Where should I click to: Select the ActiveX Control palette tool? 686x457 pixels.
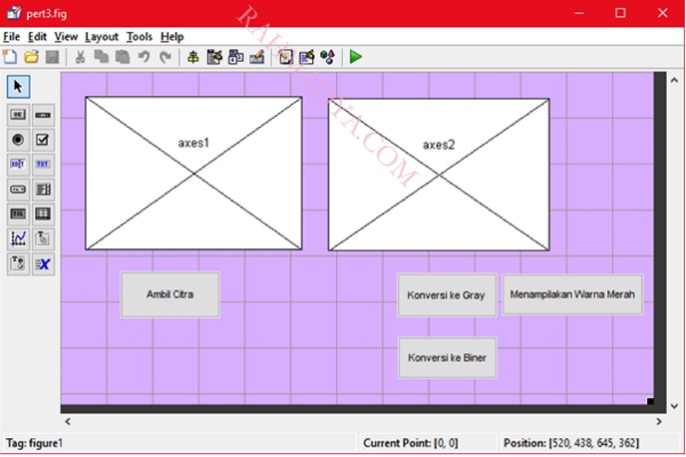(x=43, y=263)
